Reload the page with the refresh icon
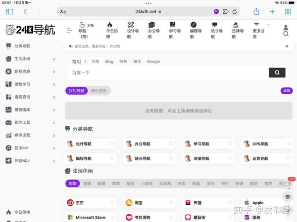The width and height of the screenshot is (297, 222). 235,12
